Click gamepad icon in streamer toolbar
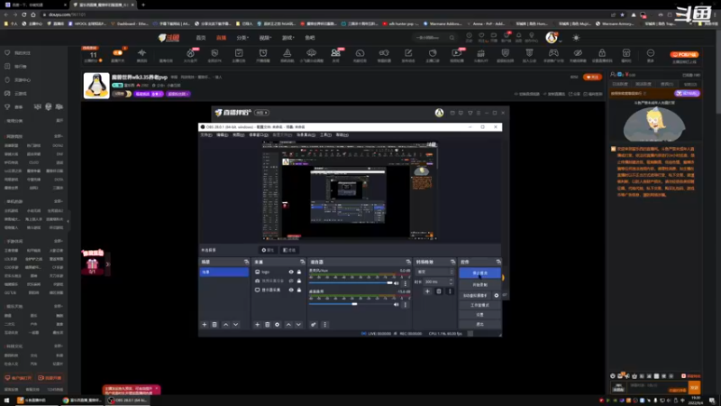The width and height of the screenshot is (721, 406). click(553, 53)
